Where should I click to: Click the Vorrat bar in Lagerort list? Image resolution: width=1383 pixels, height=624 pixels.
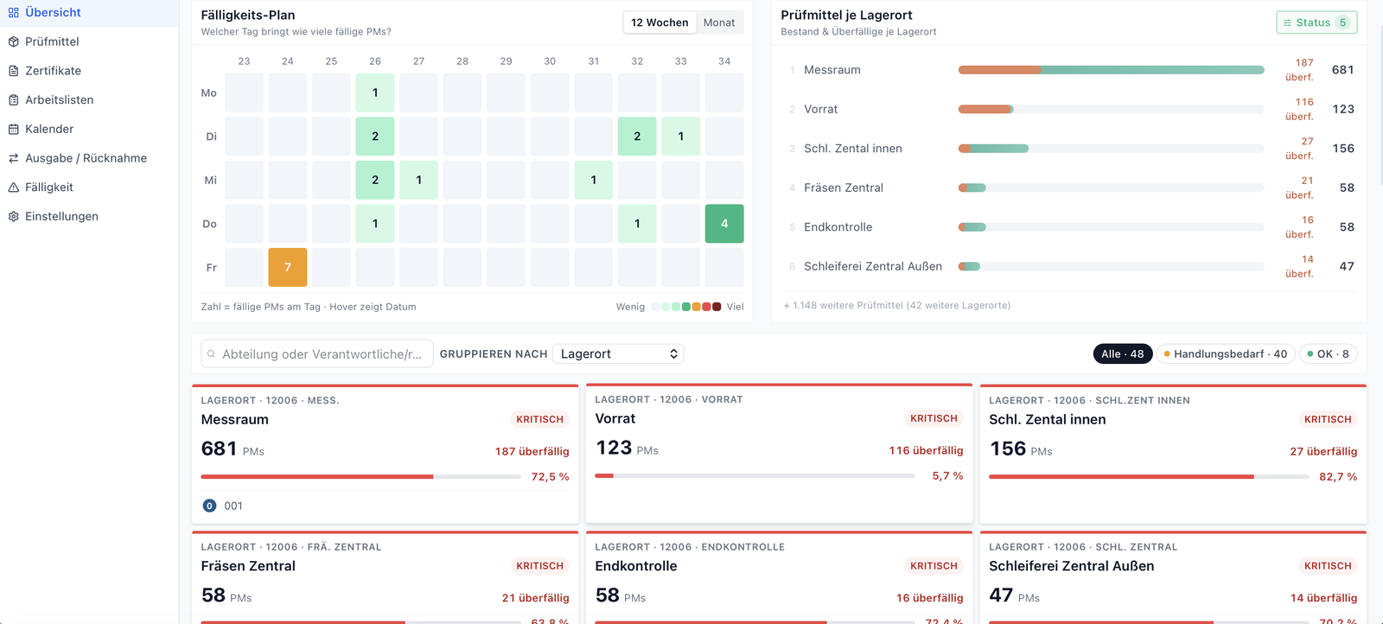coord(1111,109)
